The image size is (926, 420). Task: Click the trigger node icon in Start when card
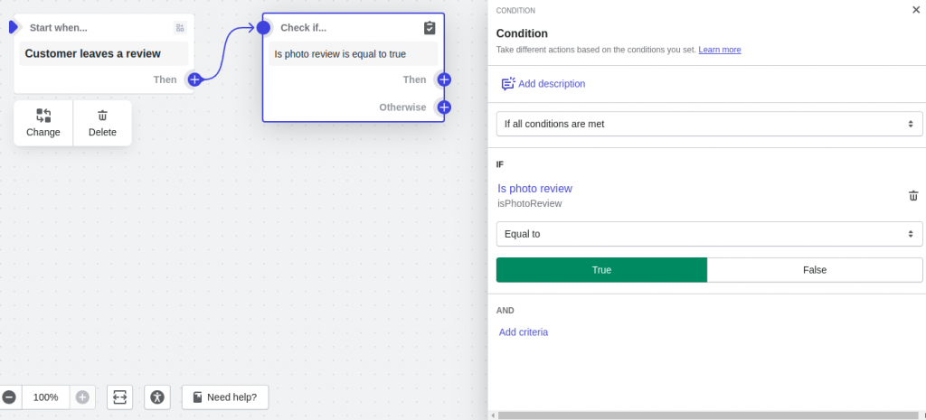(x=180, y=28)
